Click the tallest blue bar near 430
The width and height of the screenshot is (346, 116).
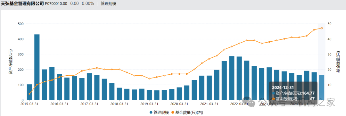pyautogui.click(x=37, y=67)
